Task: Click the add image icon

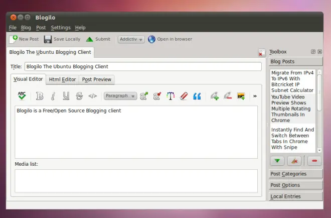Action: (241, 96)
